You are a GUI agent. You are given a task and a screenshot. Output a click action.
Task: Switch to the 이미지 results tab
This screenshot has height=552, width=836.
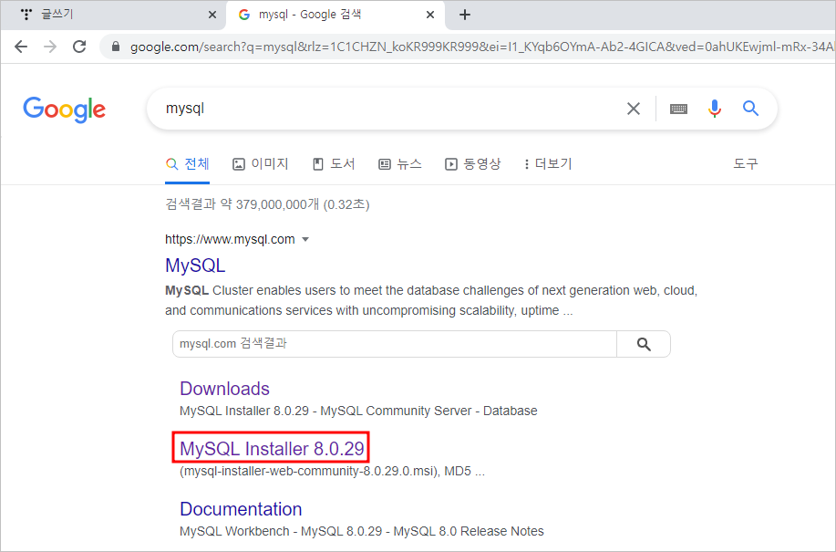tap(261, 164)
